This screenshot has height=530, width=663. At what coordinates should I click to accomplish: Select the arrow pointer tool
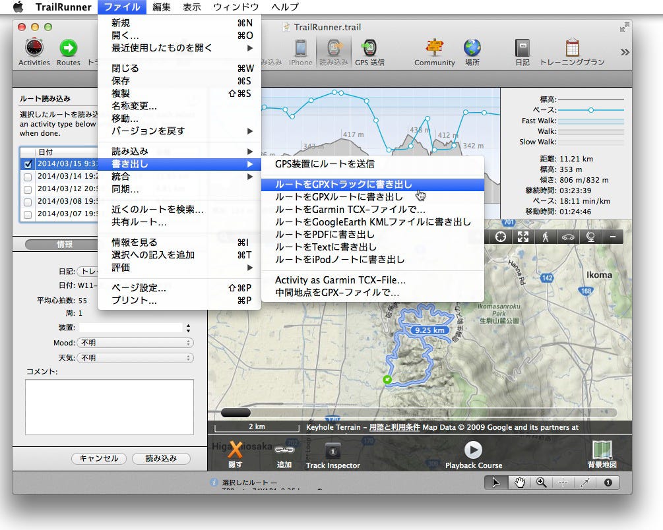pos(495,483)
